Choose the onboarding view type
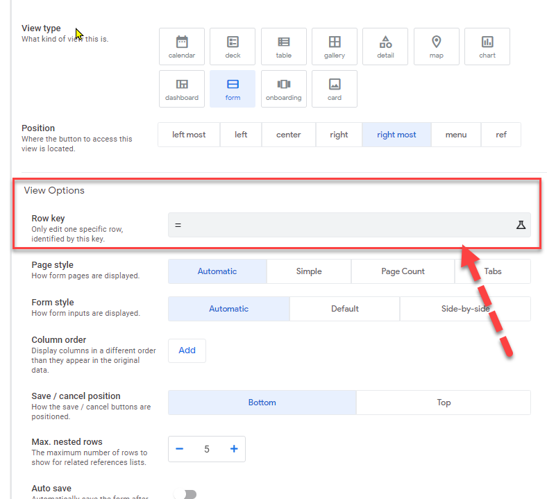This screenshot has height=499, width=547. pos(284,89)
